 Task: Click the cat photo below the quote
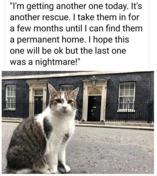[x=78, y=122]
